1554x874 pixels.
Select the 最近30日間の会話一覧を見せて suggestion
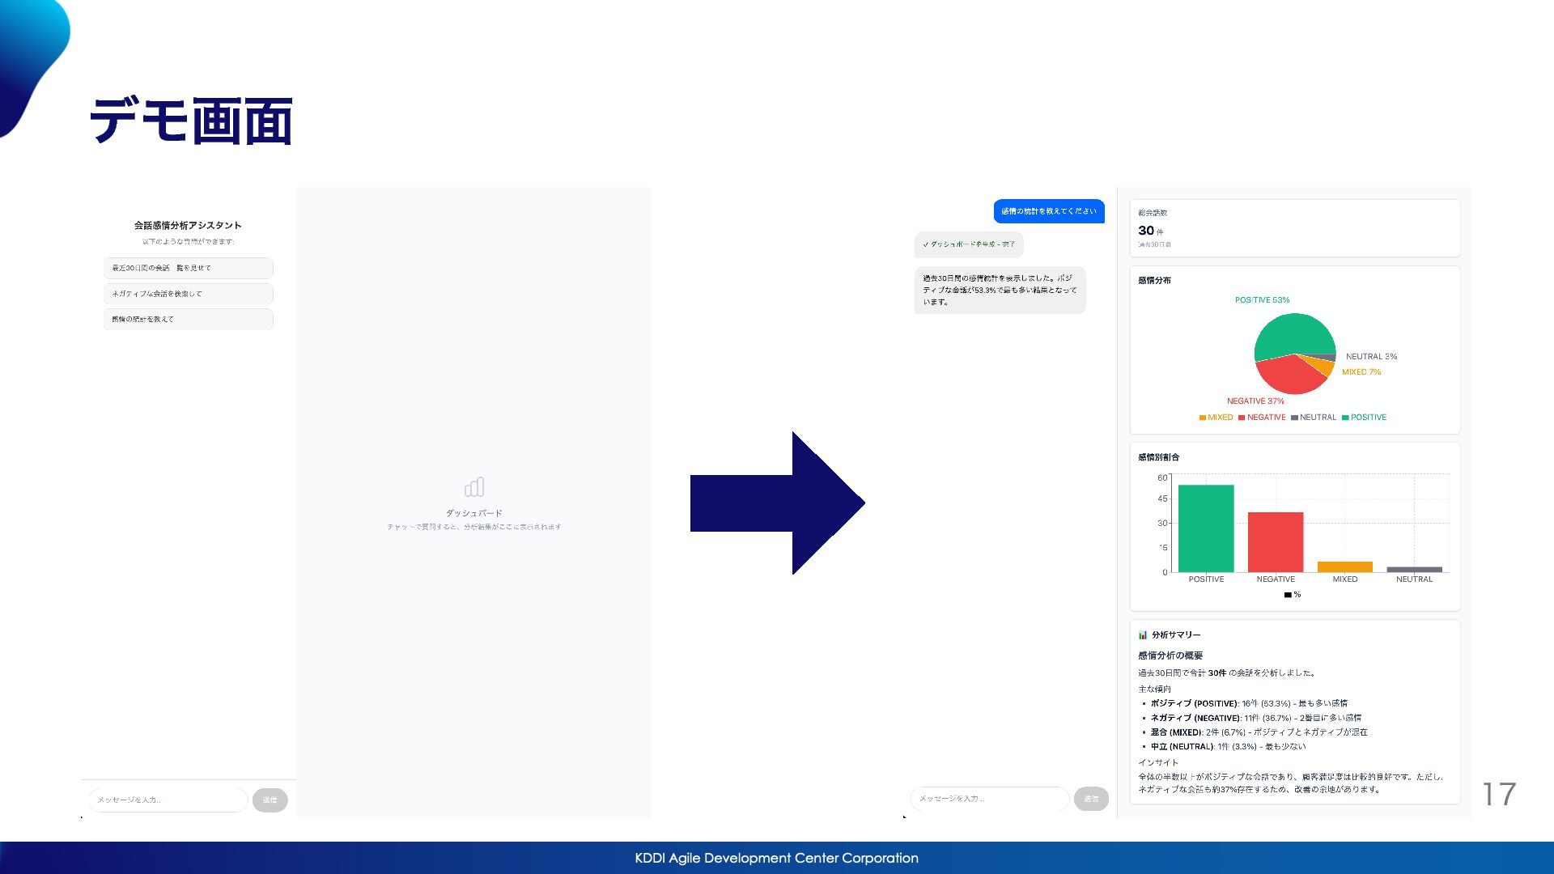click(188, 268)
